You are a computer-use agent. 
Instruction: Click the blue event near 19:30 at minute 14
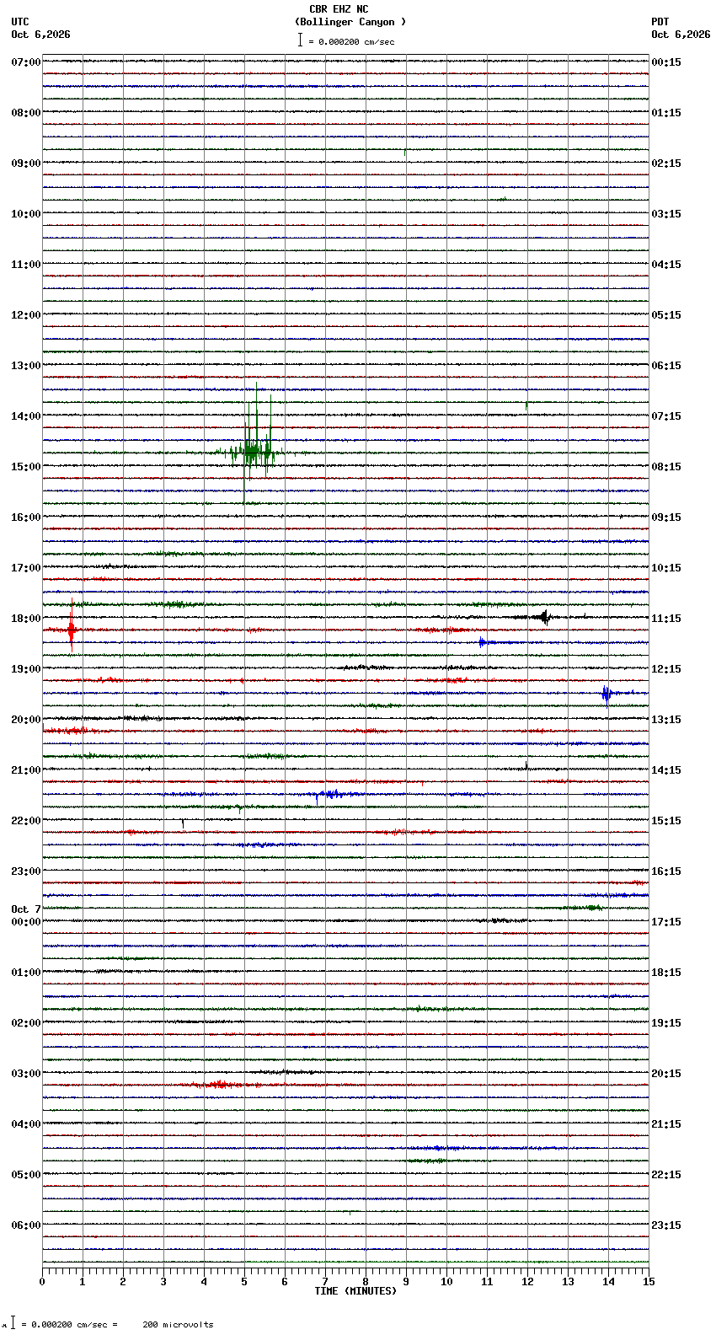point(606,694)
